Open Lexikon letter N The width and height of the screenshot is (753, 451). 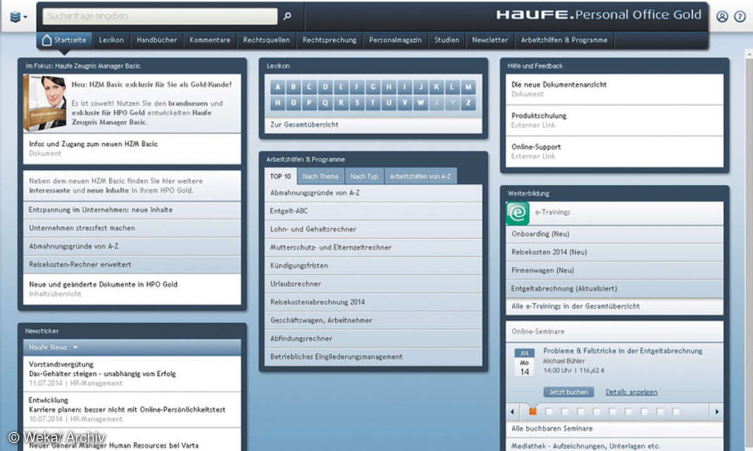pos(278,103)
